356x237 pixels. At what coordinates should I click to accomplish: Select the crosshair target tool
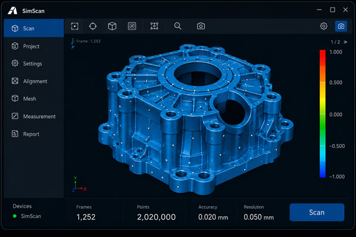pos(93,26)
